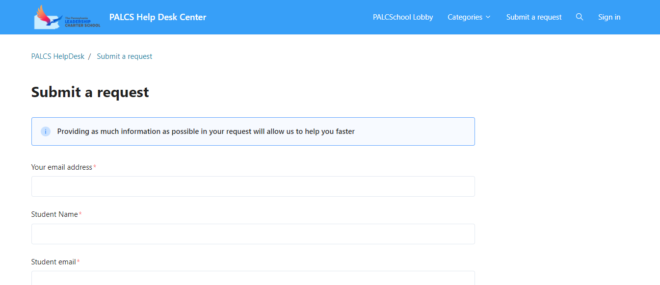The image size is (660, 285).
Task: Select the Student email input field
Action: point(253,278)
